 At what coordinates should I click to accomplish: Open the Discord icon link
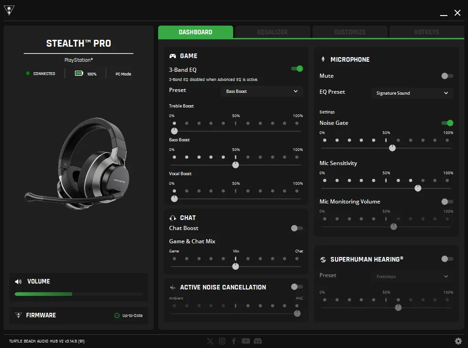(258, 341)
